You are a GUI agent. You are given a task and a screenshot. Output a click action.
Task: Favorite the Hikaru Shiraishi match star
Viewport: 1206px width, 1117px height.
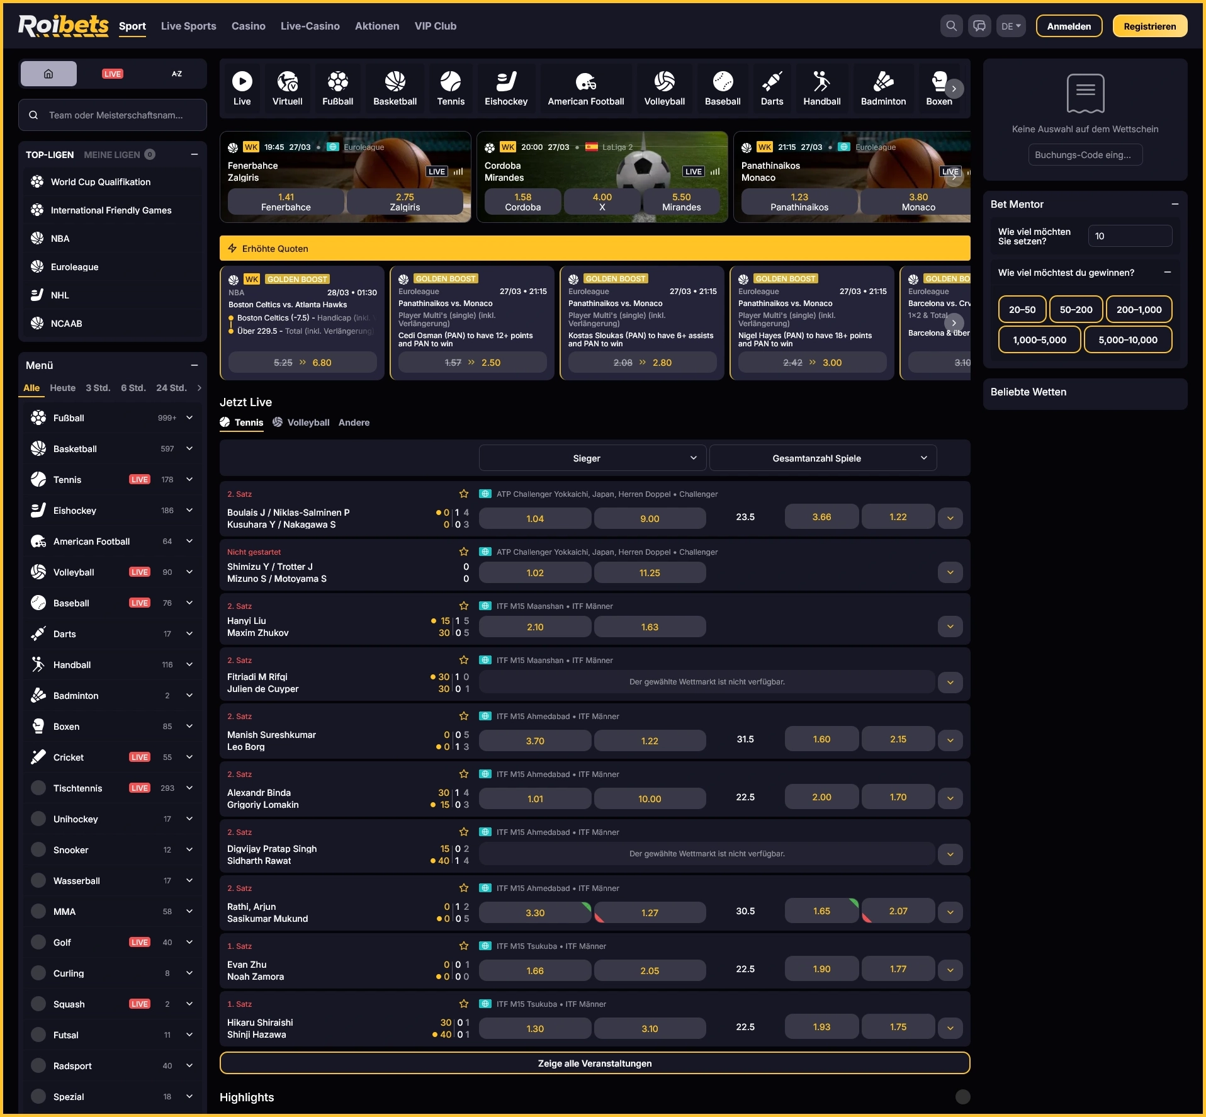464,1004
